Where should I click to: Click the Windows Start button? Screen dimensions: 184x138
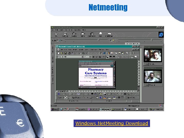click(55, 109)
